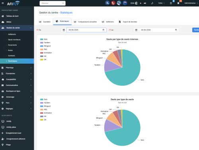Screen dimensions: 199x150
Task: Expand the Communication sidebar menu
Action: coord(17,85)
